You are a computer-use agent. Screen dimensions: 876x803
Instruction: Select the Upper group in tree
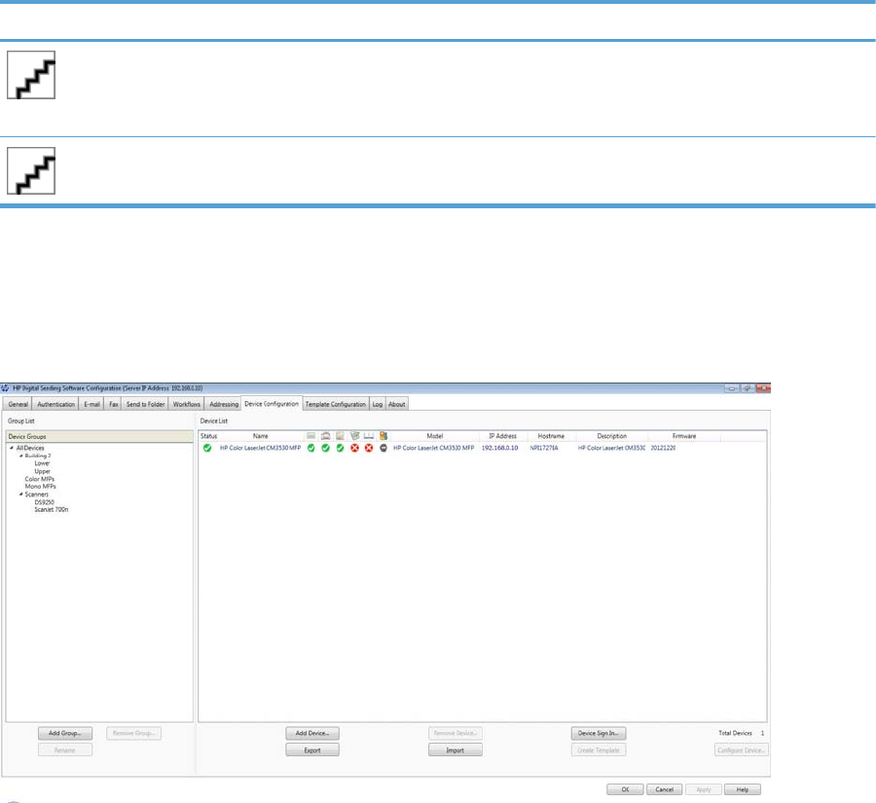pyautogui.click(x=43, y=472)
